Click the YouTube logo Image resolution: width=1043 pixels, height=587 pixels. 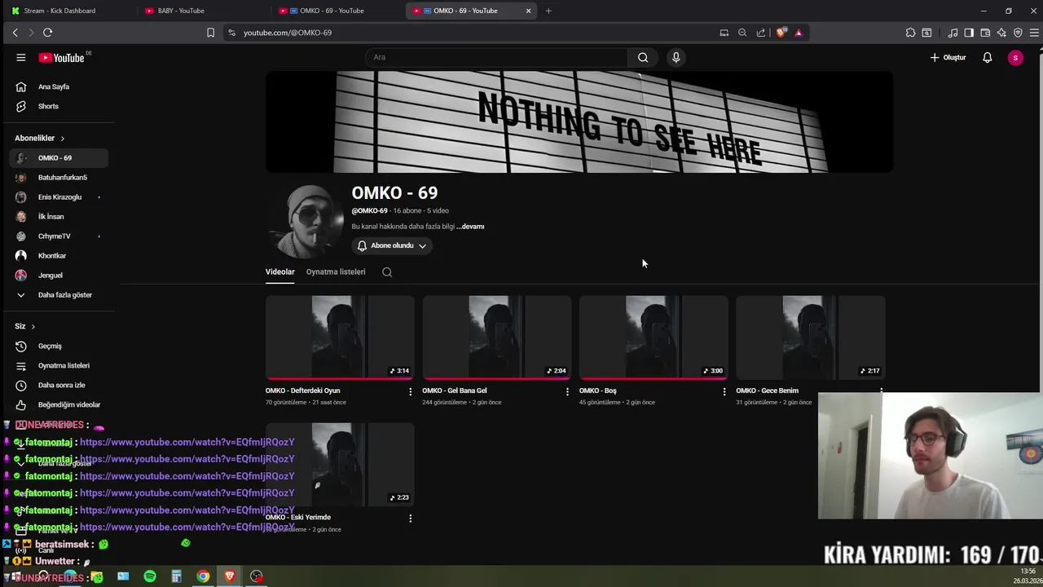(61, 58)
